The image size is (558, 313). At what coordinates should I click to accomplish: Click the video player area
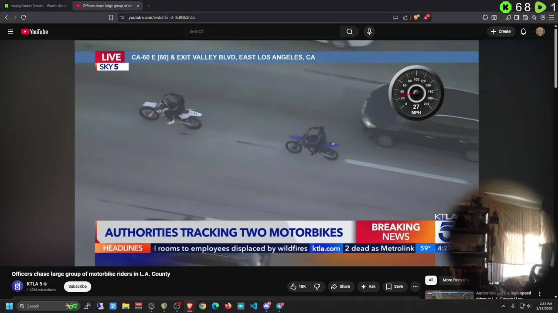[x=276, y=153]
